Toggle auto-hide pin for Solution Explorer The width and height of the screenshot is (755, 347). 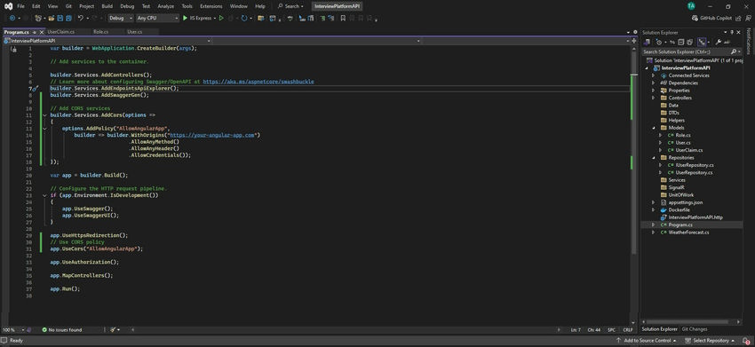[732, 32]
